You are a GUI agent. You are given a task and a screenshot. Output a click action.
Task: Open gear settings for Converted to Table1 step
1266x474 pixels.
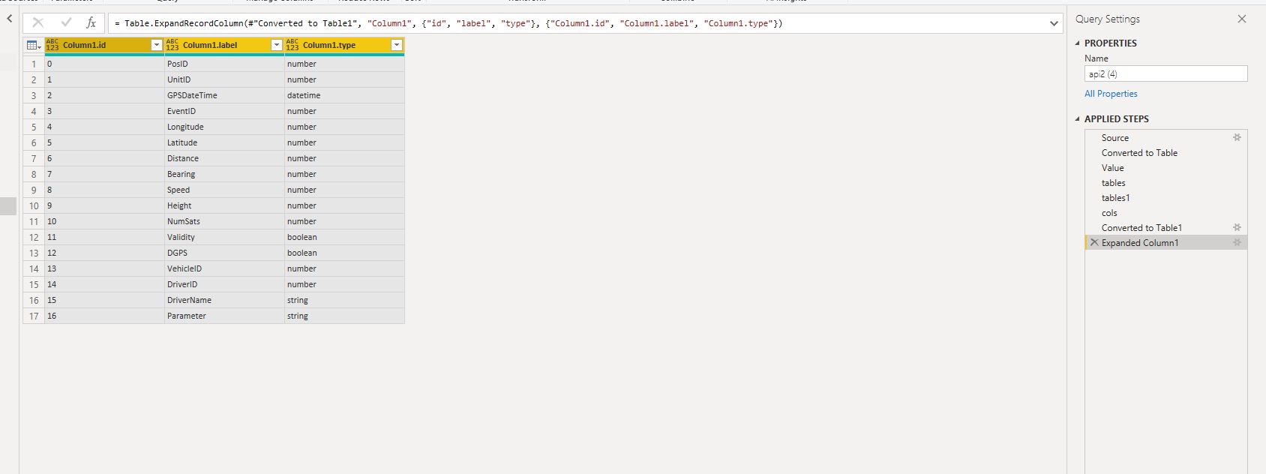click(x=1237, y=227)
